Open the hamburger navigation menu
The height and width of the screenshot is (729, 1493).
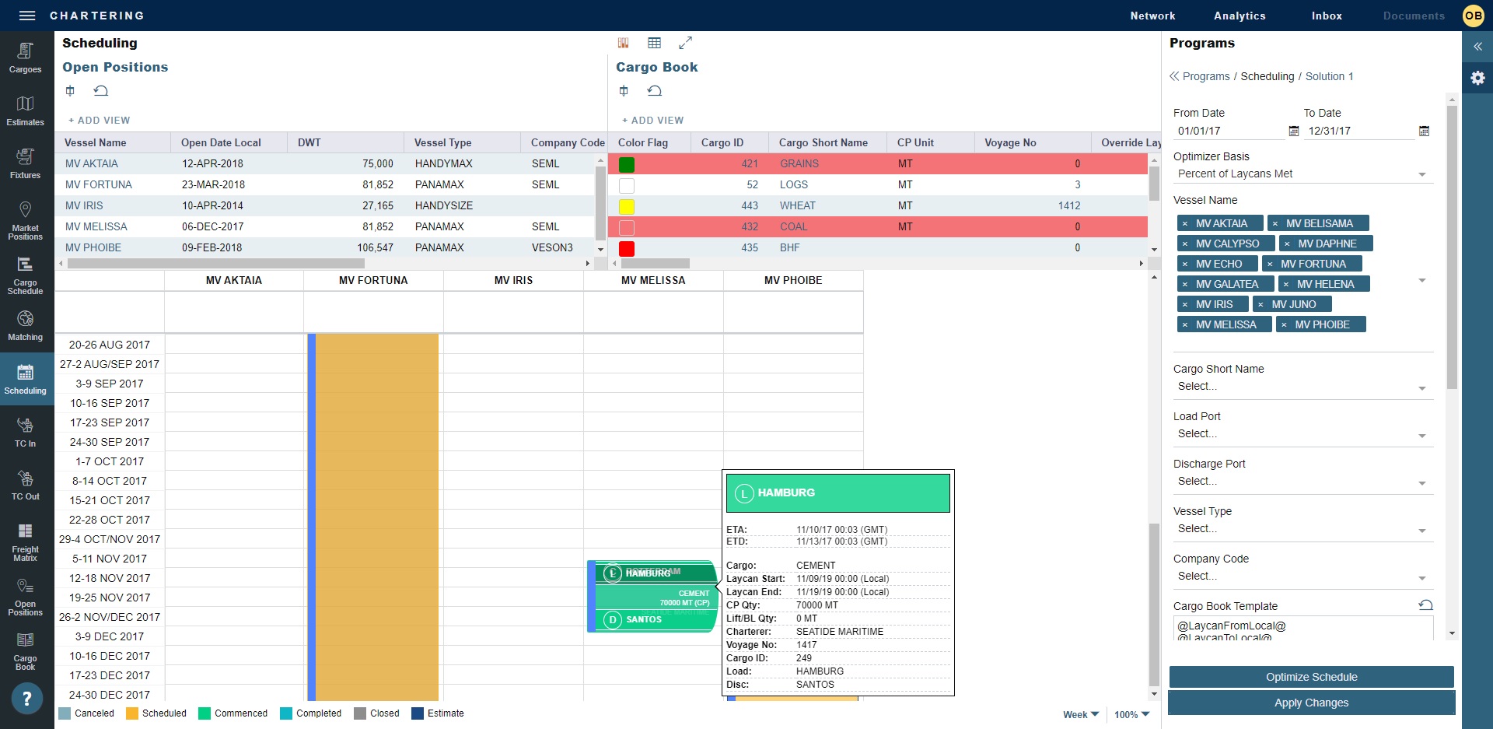(x=27, y=16)
